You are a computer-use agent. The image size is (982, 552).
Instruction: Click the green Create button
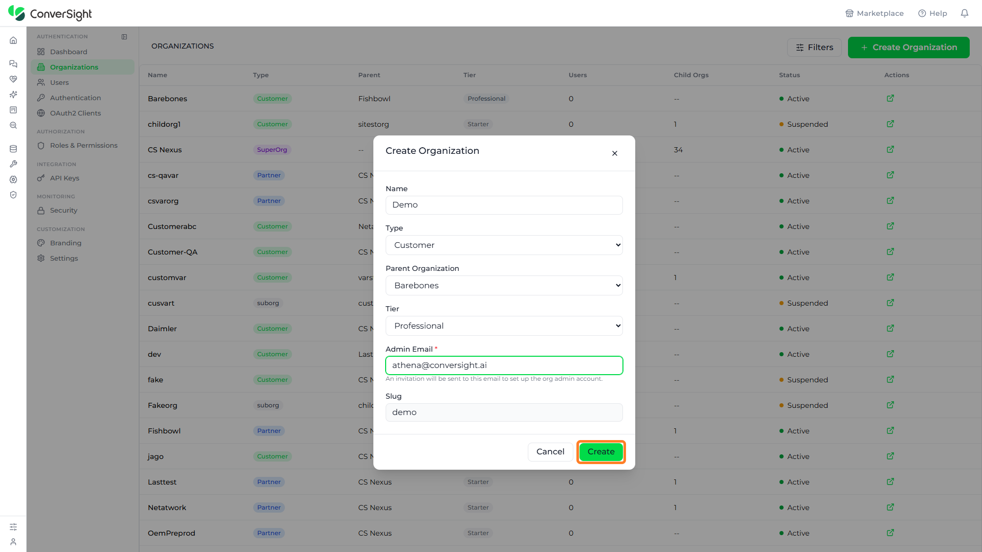(x=601, y=452)
